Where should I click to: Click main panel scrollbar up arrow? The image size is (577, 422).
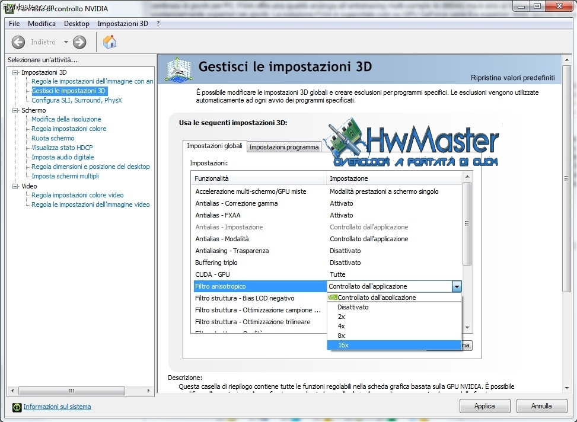point(567,60)
